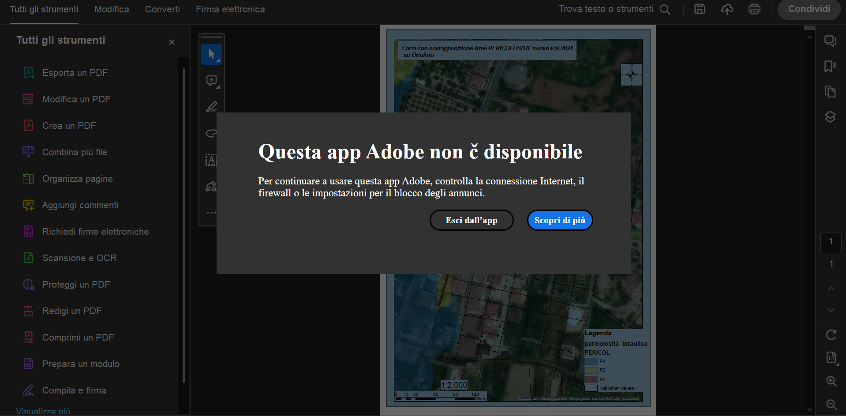846x416 pixels.
Task: Pick the highlighter pen tool
Action: pyautogui.click(x=212, y=106)
